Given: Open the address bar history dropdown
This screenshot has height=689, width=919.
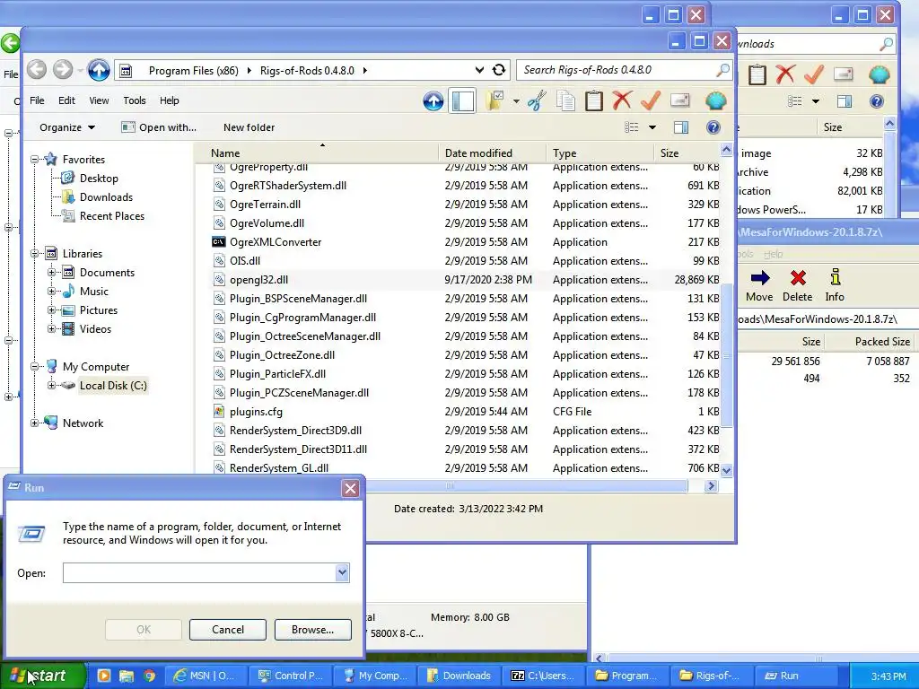Looking at the screenshot, I should point(479,70).
